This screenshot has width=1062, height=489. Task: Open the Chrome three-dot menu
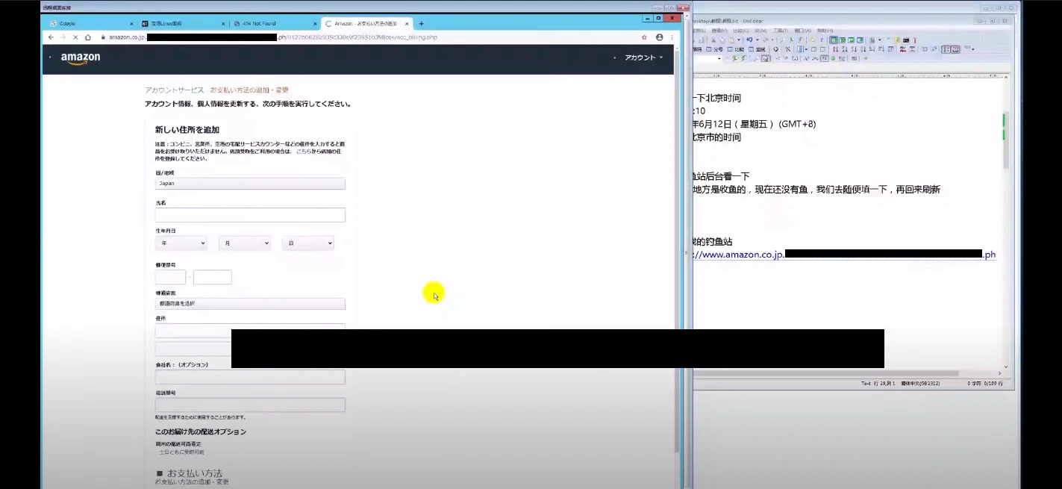tap(671, 37)
